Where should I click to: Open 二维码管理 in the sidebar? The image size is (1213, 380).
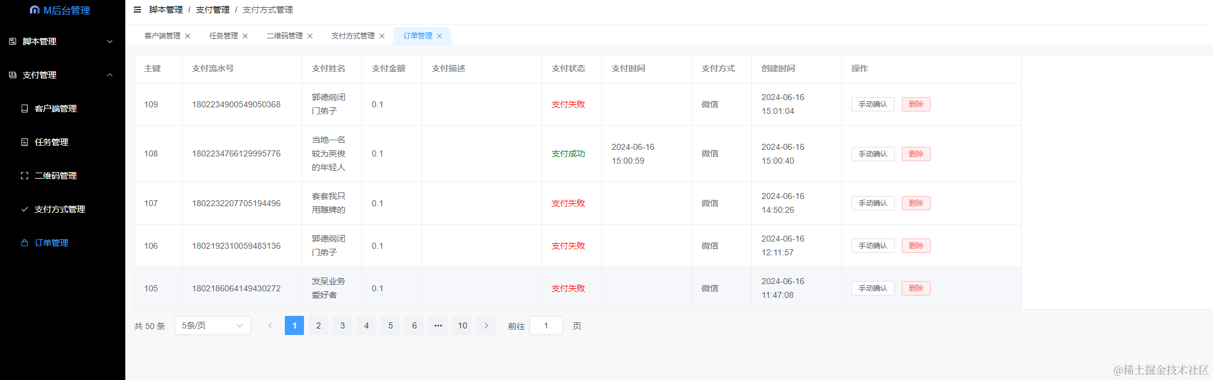55,176
